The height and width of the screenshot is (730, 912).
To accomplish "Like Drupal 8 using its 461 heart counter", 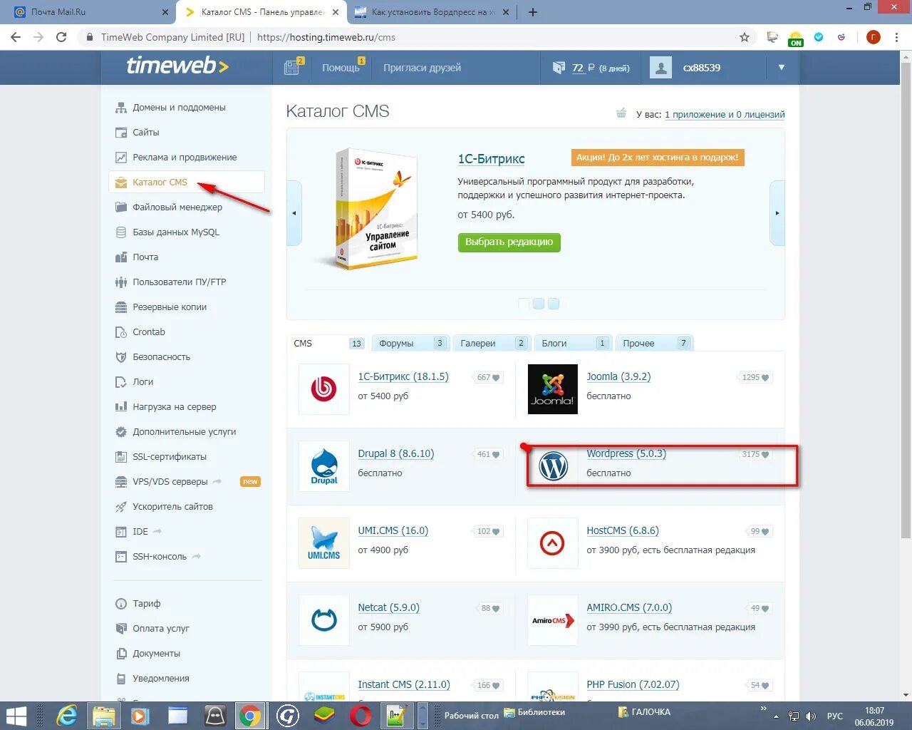I will [489, 455].
